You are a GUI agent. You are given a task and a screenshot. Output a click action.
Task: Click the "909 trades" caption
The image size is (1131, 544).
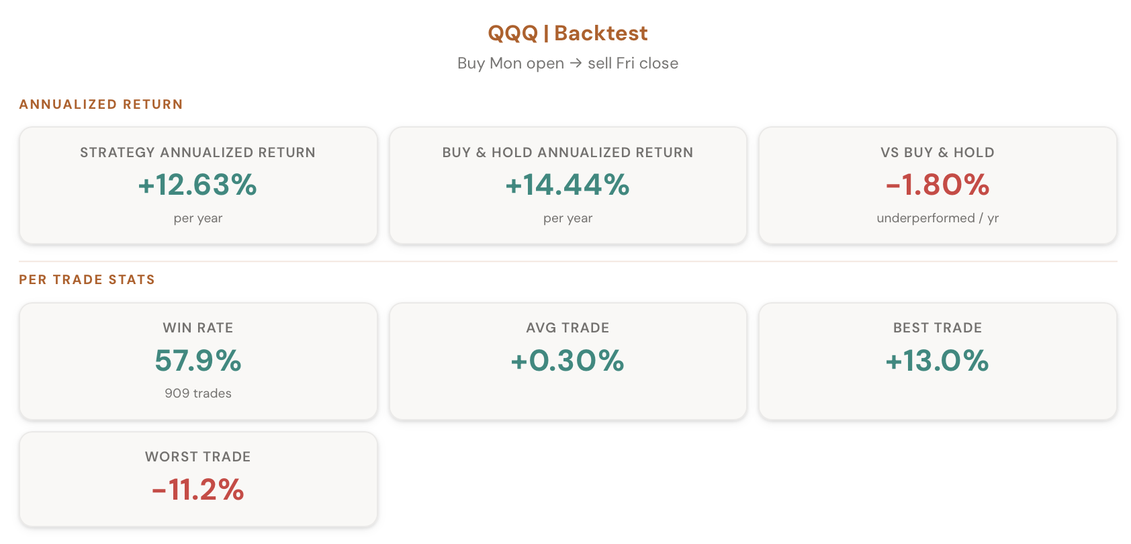pos(197,394)
